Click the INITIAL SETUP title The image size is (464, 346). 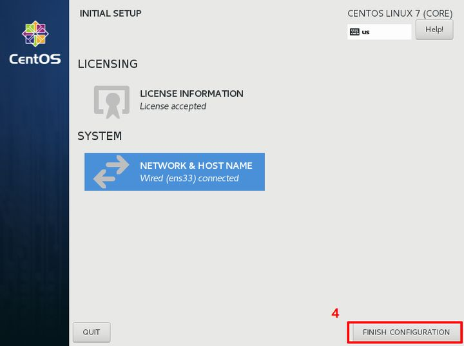pos(110,13)
